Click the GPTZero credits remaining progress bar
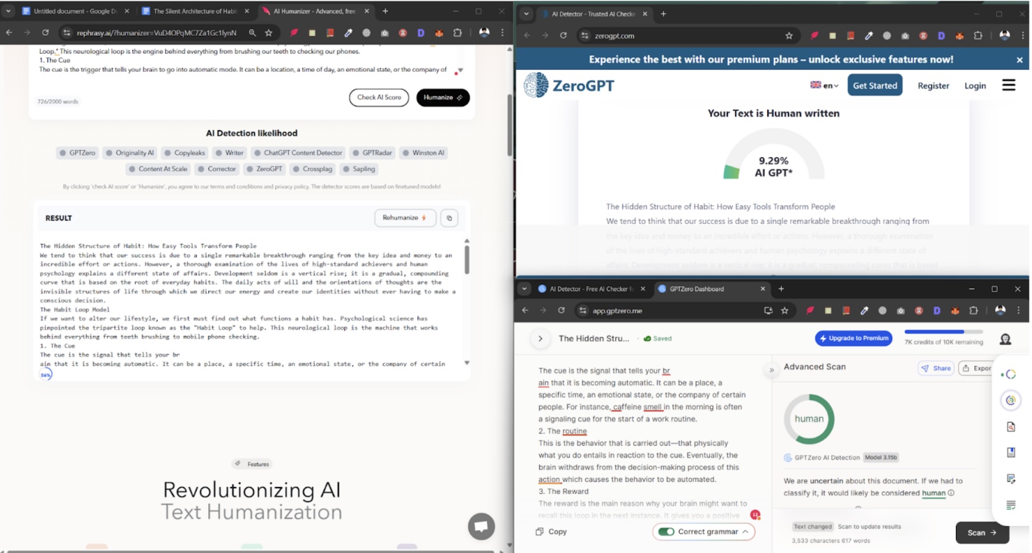The width and height of the screenshot is (1032, 553). [944, 332]
